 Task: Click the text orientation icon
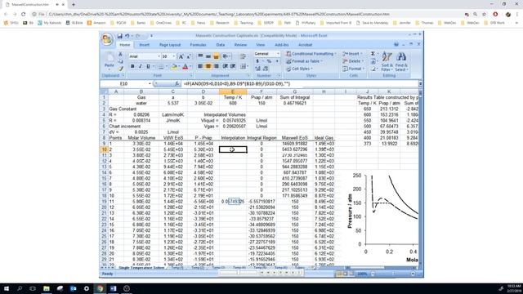(226, 56)
